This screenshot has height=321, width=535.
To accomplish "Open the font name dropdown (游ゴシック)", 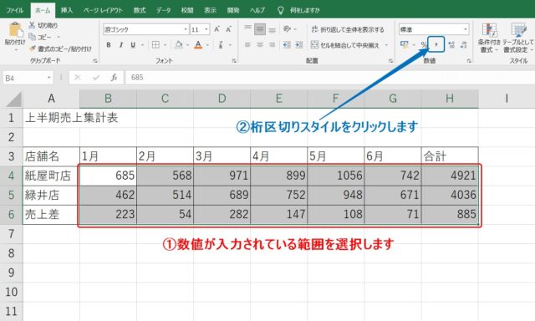I will 186,29.
